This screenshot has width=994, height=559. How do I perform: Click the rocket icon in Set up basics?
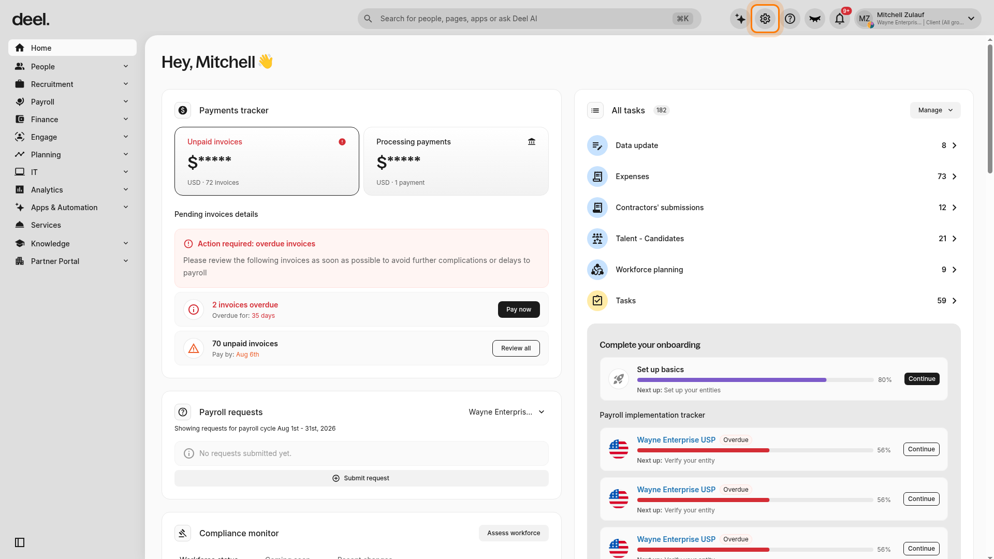point(619,379)
